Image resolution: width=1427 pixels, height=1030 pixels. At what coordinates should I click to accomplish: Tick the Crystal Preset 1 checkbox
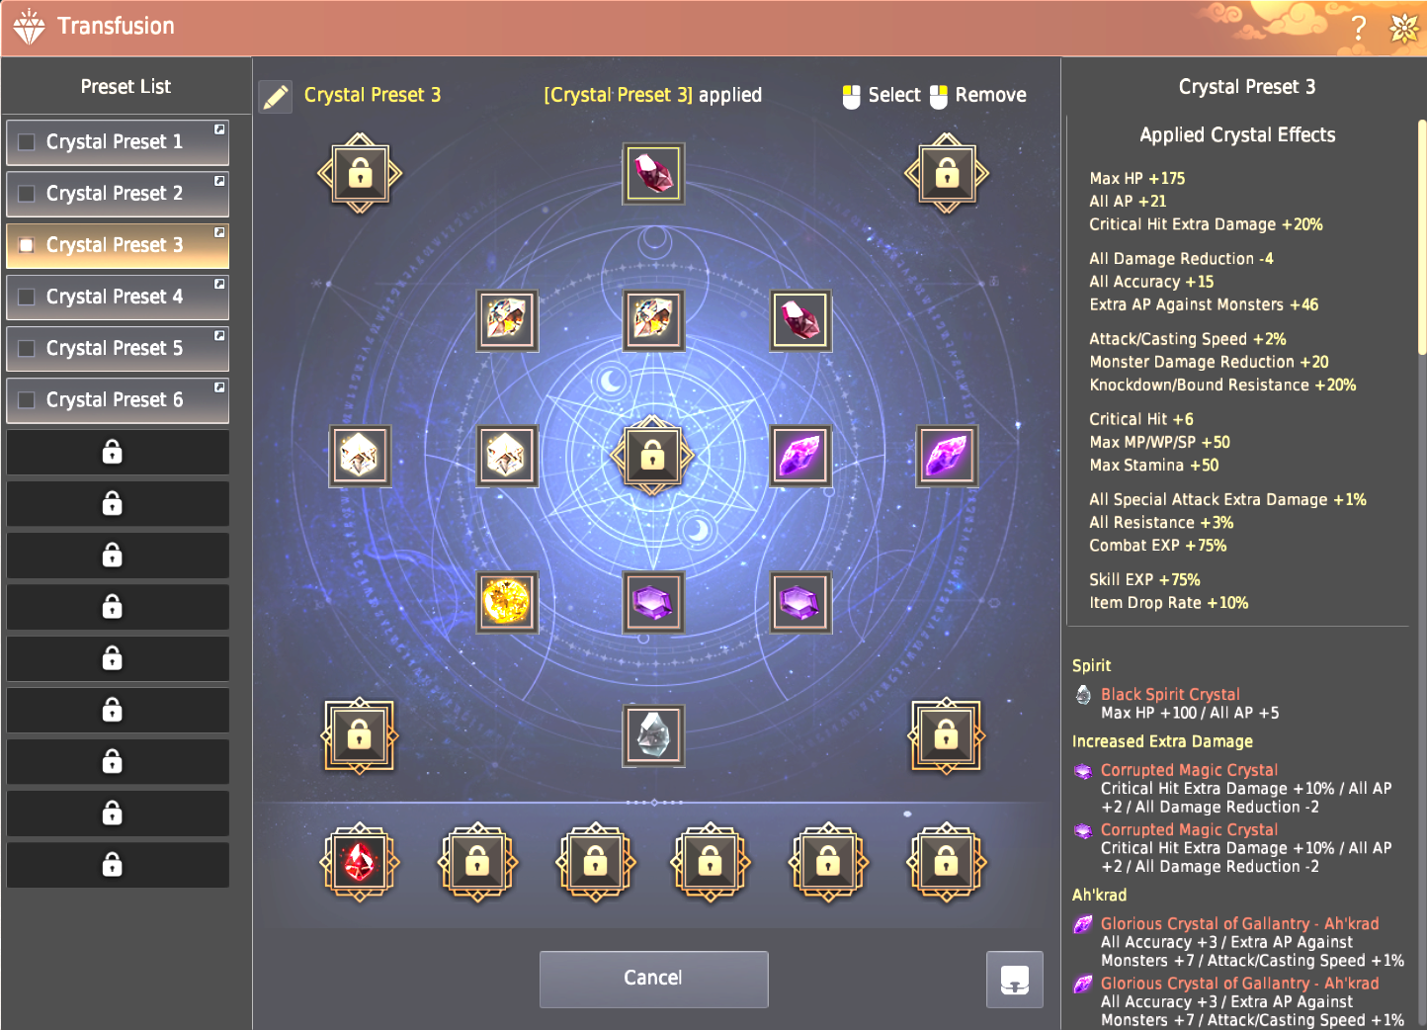pos(27,142)
